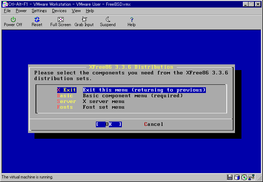The height and width of the screenshot is (182, 263).
Task: Open the Power menu
Action: pos(21,11)
